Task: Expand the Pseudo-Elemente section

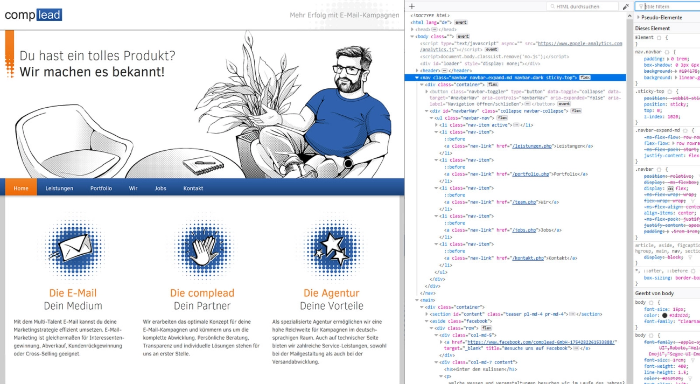Action: tap(638, 18)
